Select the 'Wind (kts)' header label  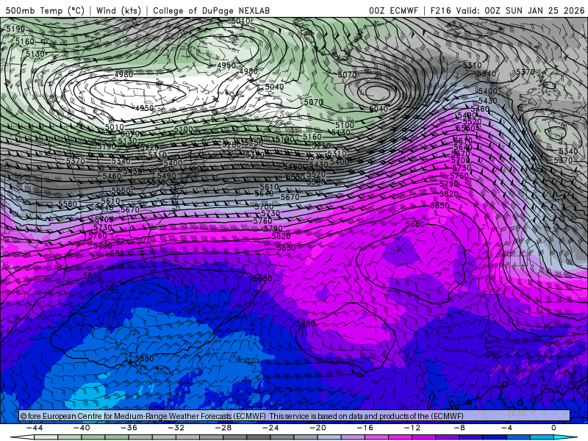pos(118,10)
